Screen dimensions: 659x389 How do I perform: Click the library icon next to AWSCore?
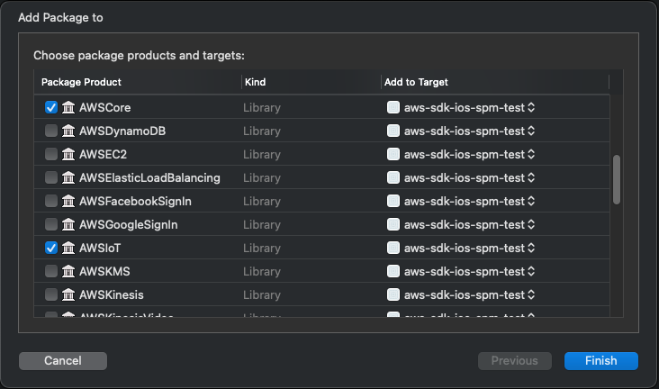pyautogui.click(x=68, y=108)
